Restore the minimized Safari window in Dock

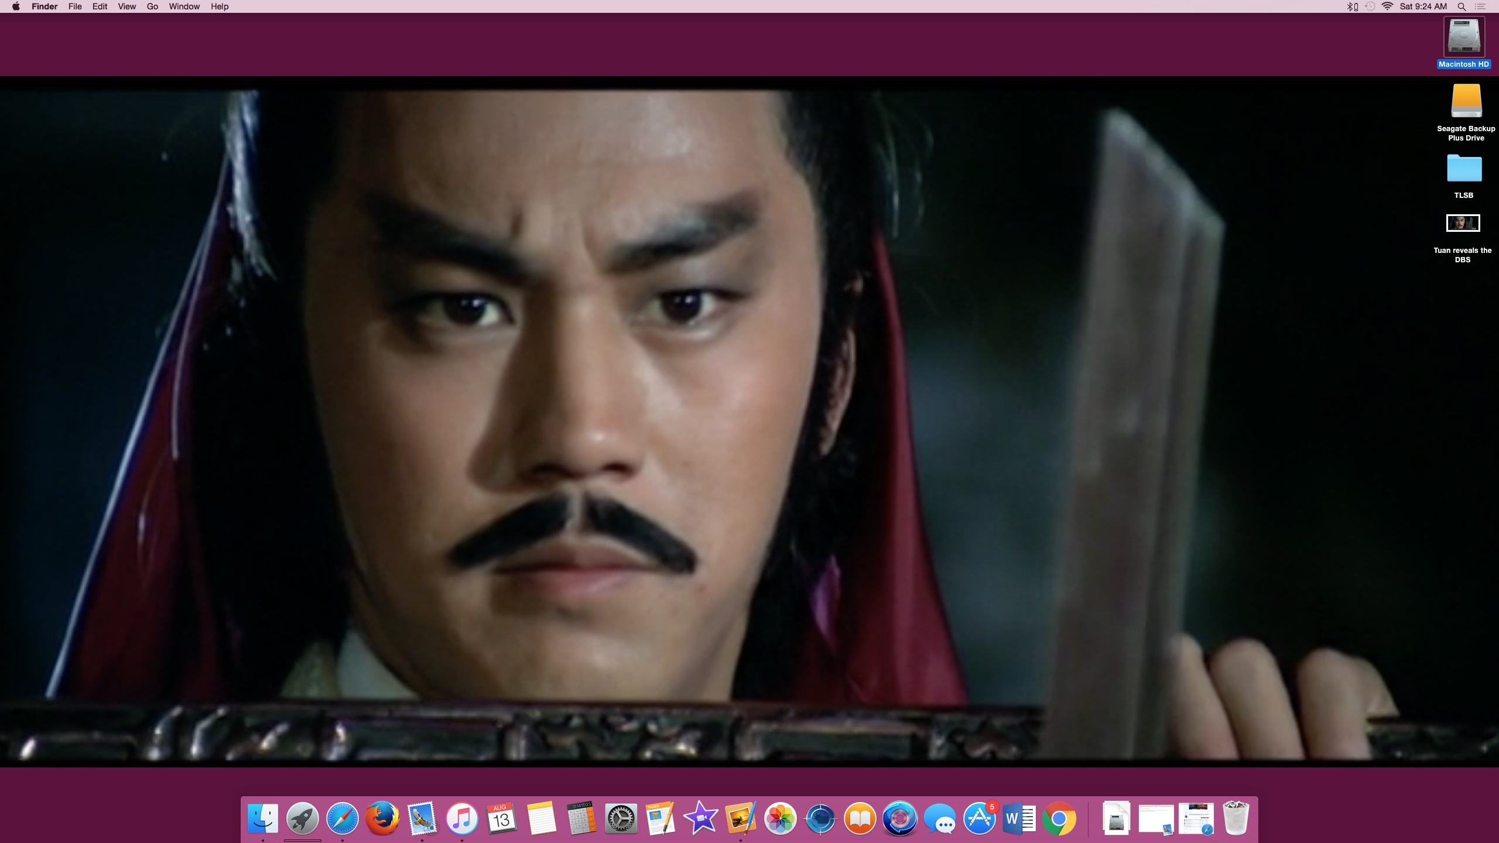coord(1196,818)
